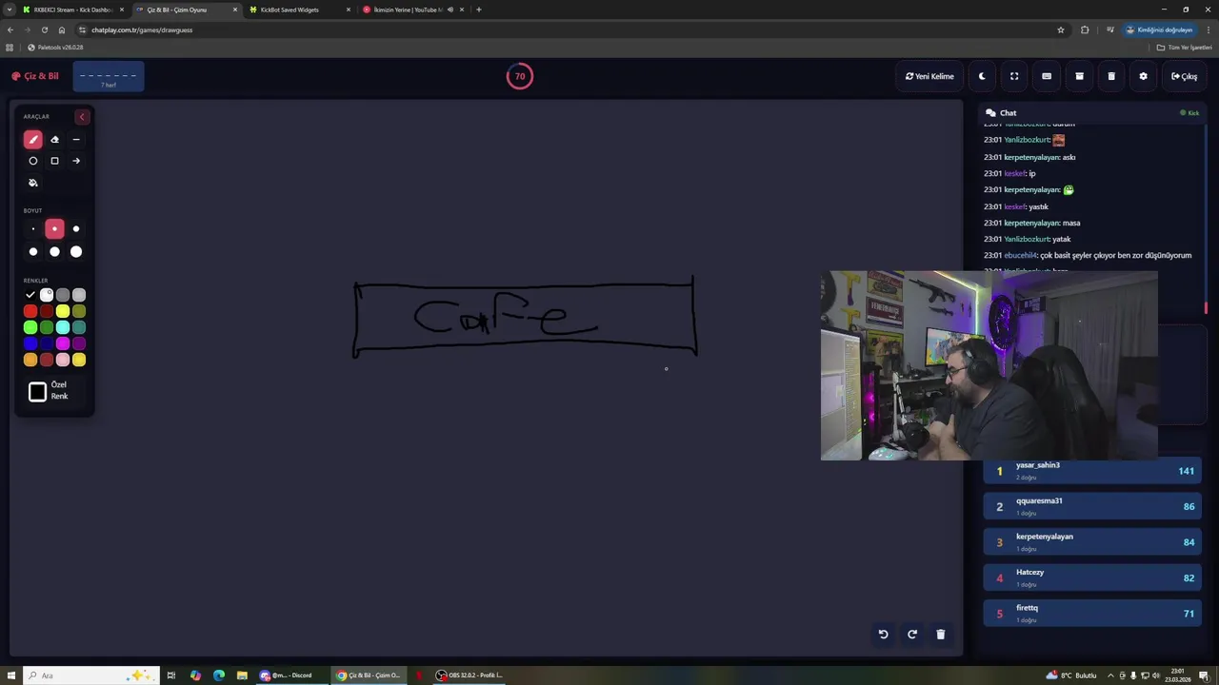Open the browser tab search dropdown
Screen dimensions: 1219x685
[x=9, y=10]
